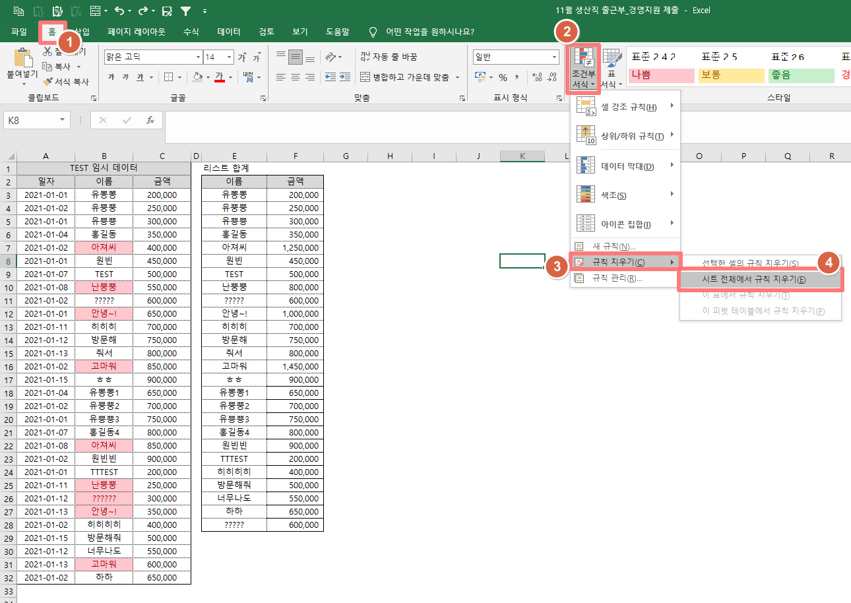Viewport: 851px width, 603px height.
Task: Open the font size dropdown showing 14
Action: (229, 57)
